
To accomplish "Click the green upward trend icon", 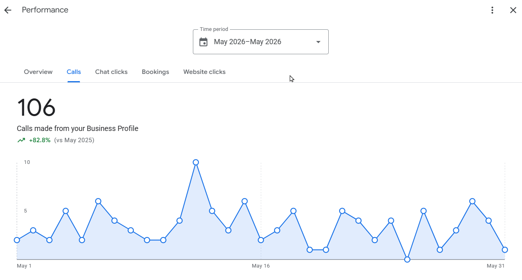I will click(x=21, y=140).
